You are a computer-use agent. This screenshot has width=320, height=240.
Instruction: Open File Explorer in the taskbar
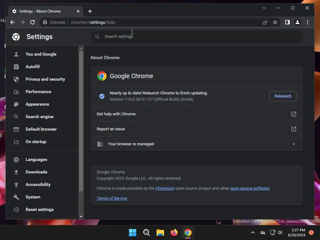click(160, 232)
